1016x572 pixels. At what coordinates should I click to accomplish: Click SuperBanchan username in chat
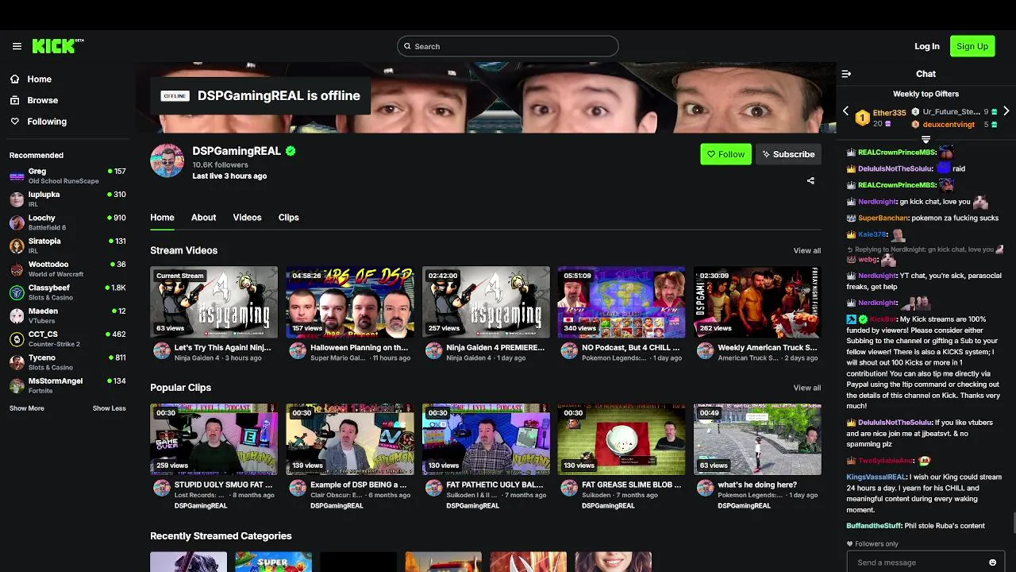click(x=883, y=218)
